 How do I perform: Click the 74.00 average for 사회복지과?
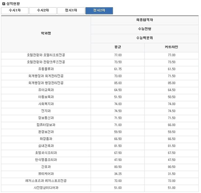(x=118, y=104)
